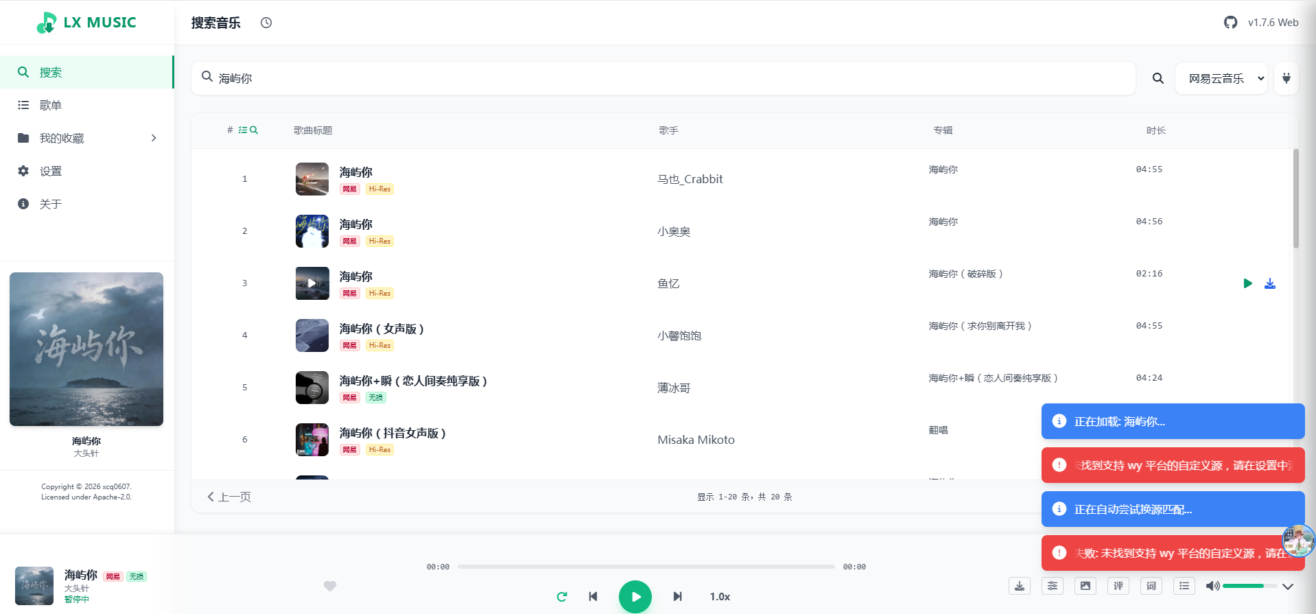The image size is (1316, 614).
Task: Click the vertical scrollbar of the results list
Action: [1295, 199]
